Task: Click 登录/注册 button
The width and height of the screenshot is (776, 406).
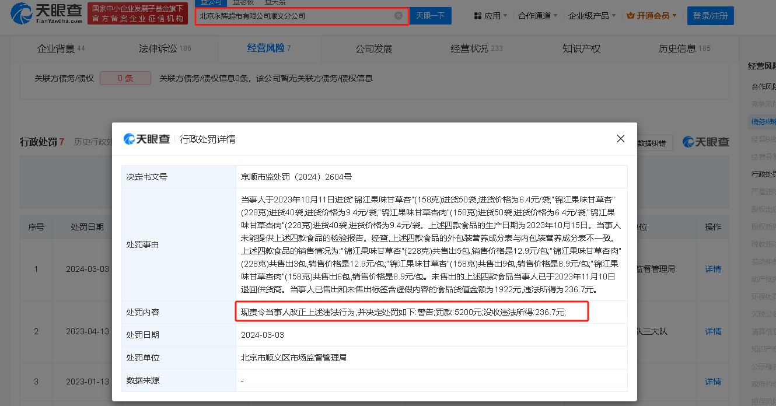Action: [710, 16]
